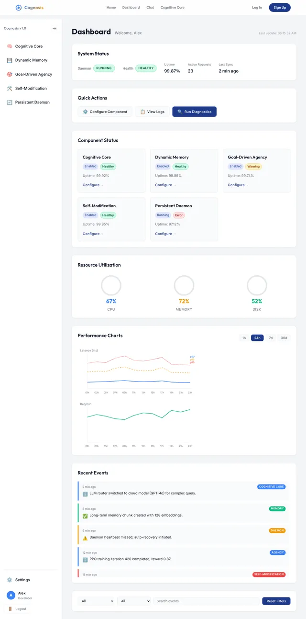Click the tools icon for Self-Modification
306x619 pixels.
[x=10, y=88]
